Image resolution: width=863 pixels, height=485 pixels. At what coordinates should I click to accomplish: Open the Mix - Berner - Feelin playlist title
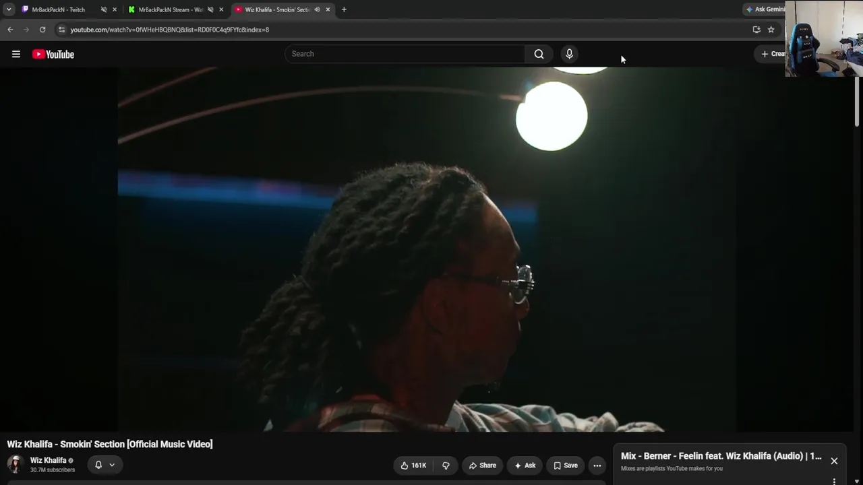(721, 456)
